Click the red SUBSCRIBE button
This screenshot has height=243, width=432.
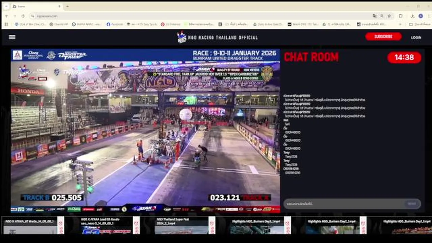point(383,36)
